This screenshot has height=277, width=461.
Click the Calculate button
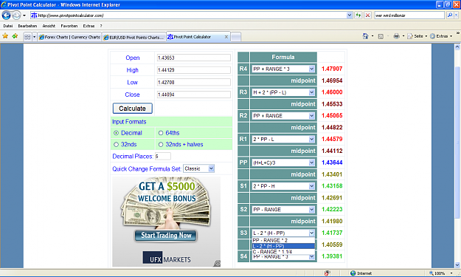pyautogui.click(x=133, y=109)
